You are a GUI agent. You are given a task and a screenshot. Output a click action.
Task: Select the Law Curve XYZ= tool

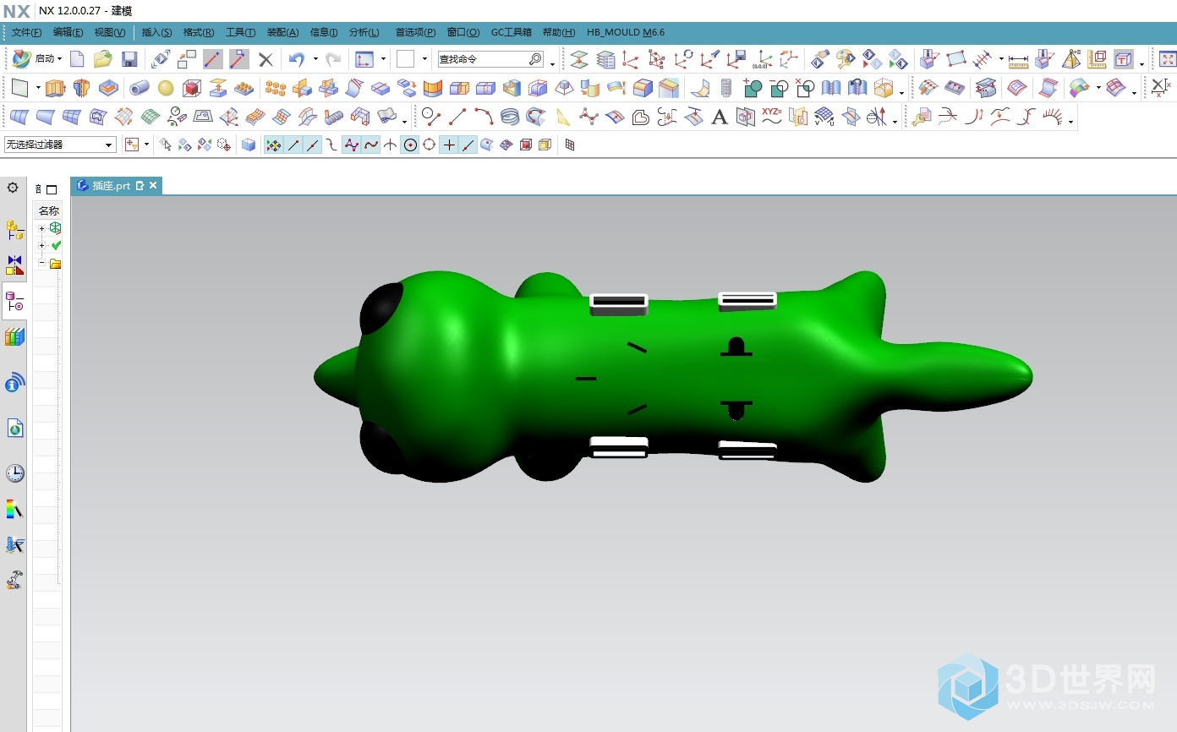coord(771,117)
